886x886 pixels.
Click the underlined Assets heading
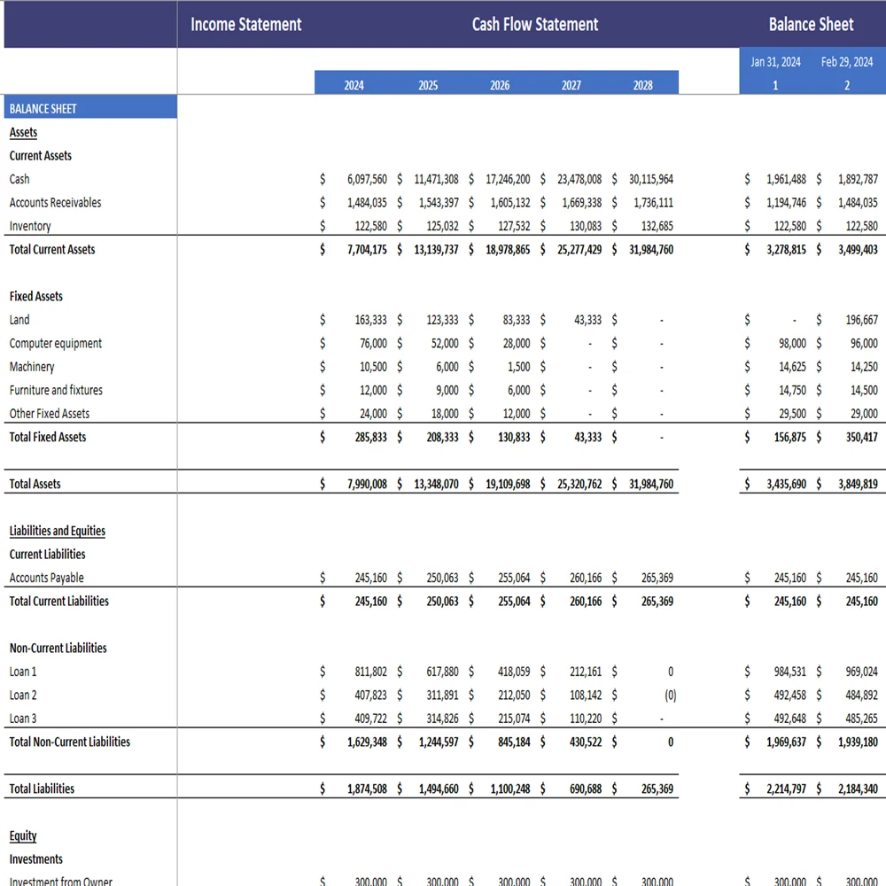23,132
